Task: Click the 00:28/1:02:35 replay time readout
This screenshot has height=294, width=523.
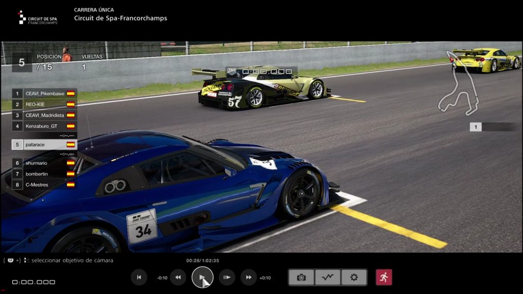Action: coord(202,260)
